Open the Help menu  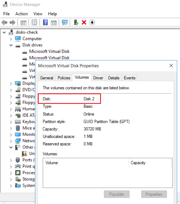click(52, 14)
